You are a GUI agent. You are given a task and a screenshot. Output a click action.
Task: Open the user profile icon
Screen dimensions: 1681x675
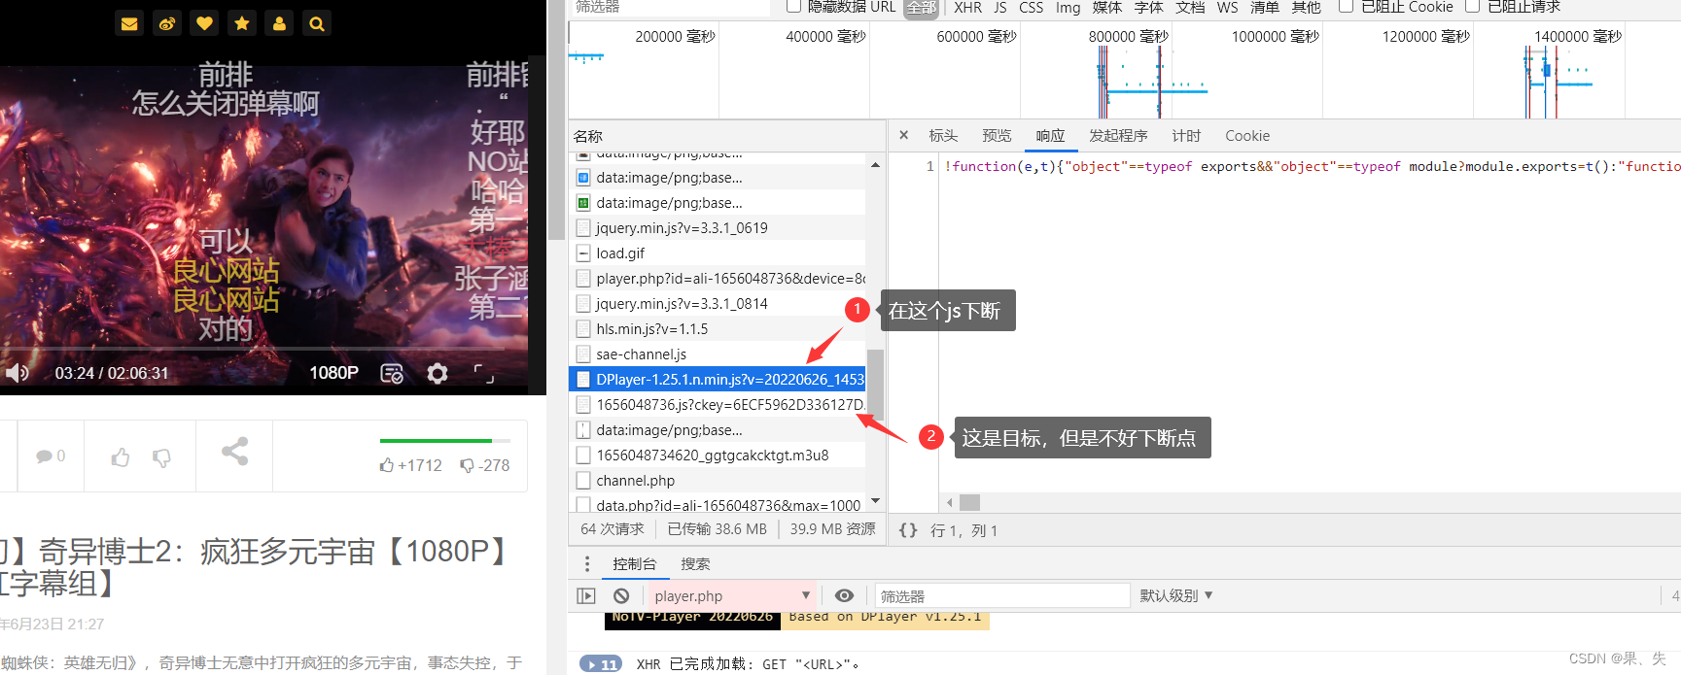coord(279,23)
